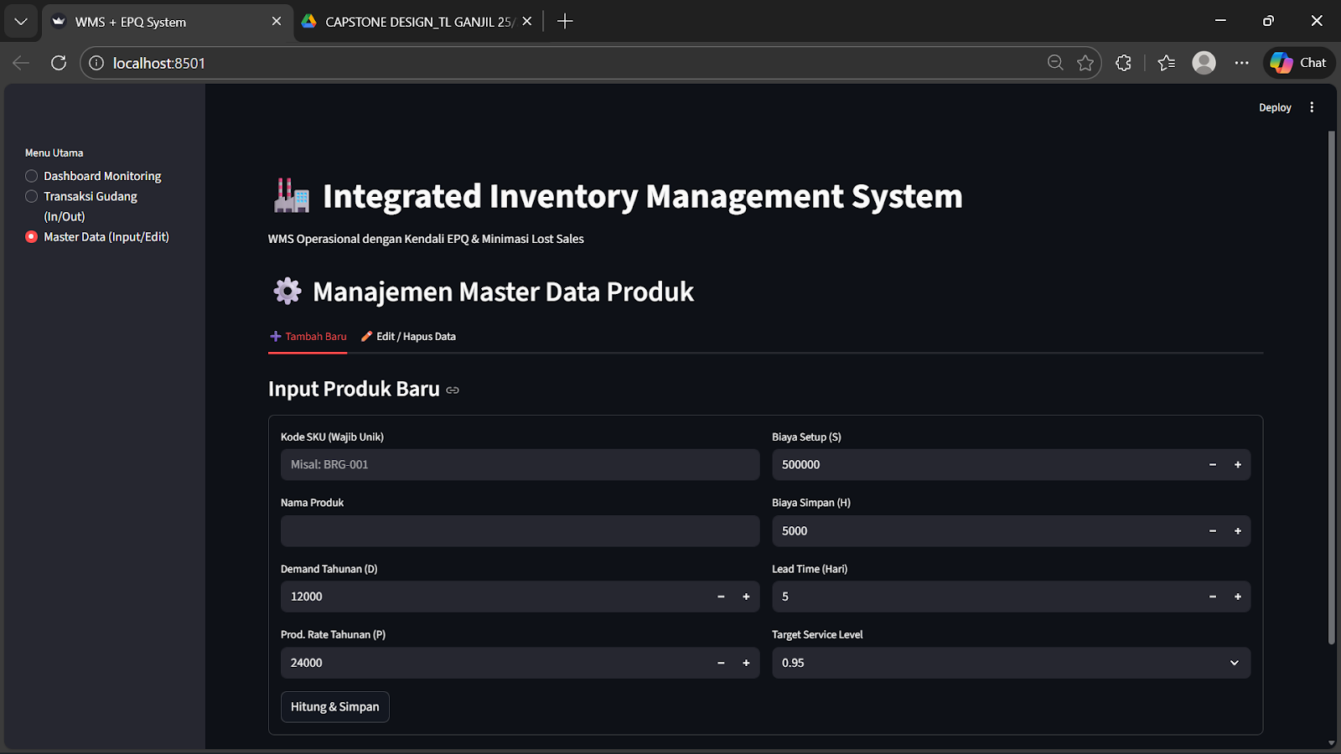The image size is (1341, 754).
Task: Open the browser profile avatar icon
Action: [x=1204, y=63]
